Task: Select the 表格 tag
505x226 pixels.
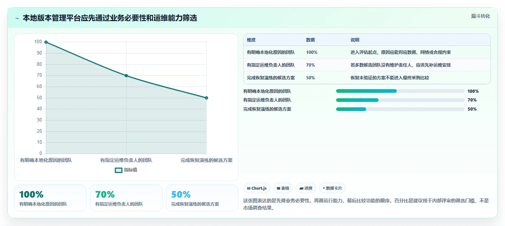Action: pos(283,188)
